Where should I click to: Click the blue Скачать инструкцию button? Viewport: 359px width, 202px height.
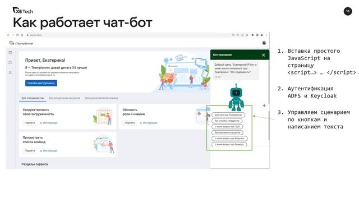[x=41, y=83]
